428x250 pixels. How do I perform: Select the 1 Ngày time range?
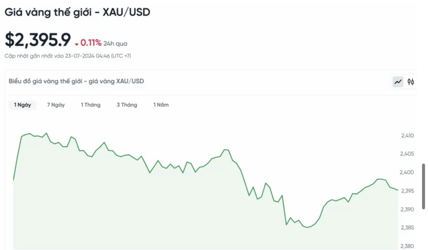point(23,105)
